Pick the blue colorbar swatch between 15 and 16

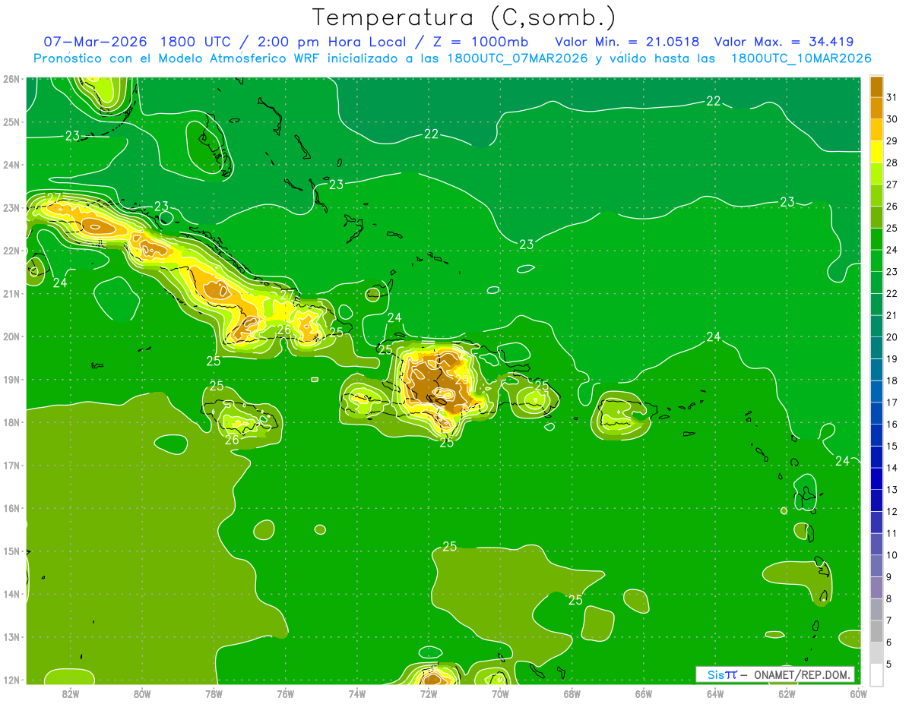coord(876,435)
